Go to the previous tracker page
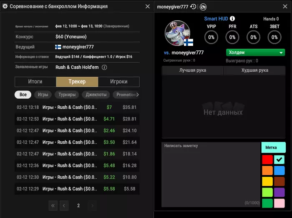Viewport: 292px width, 218px height. pos(64,205)
